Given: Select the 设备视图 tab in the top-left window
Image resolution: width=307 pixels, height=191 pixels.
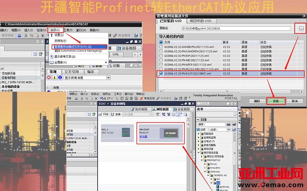Looking at the screenshot, I should tap(129, 48).
